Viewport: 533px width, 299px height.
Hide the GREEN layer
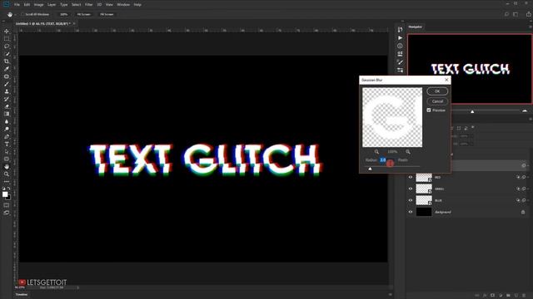pos(411,189)
